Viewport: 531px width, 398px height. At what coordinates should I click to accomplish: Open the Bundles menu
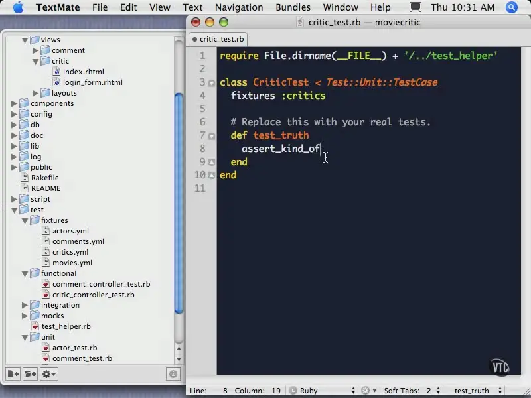[293, 7]
